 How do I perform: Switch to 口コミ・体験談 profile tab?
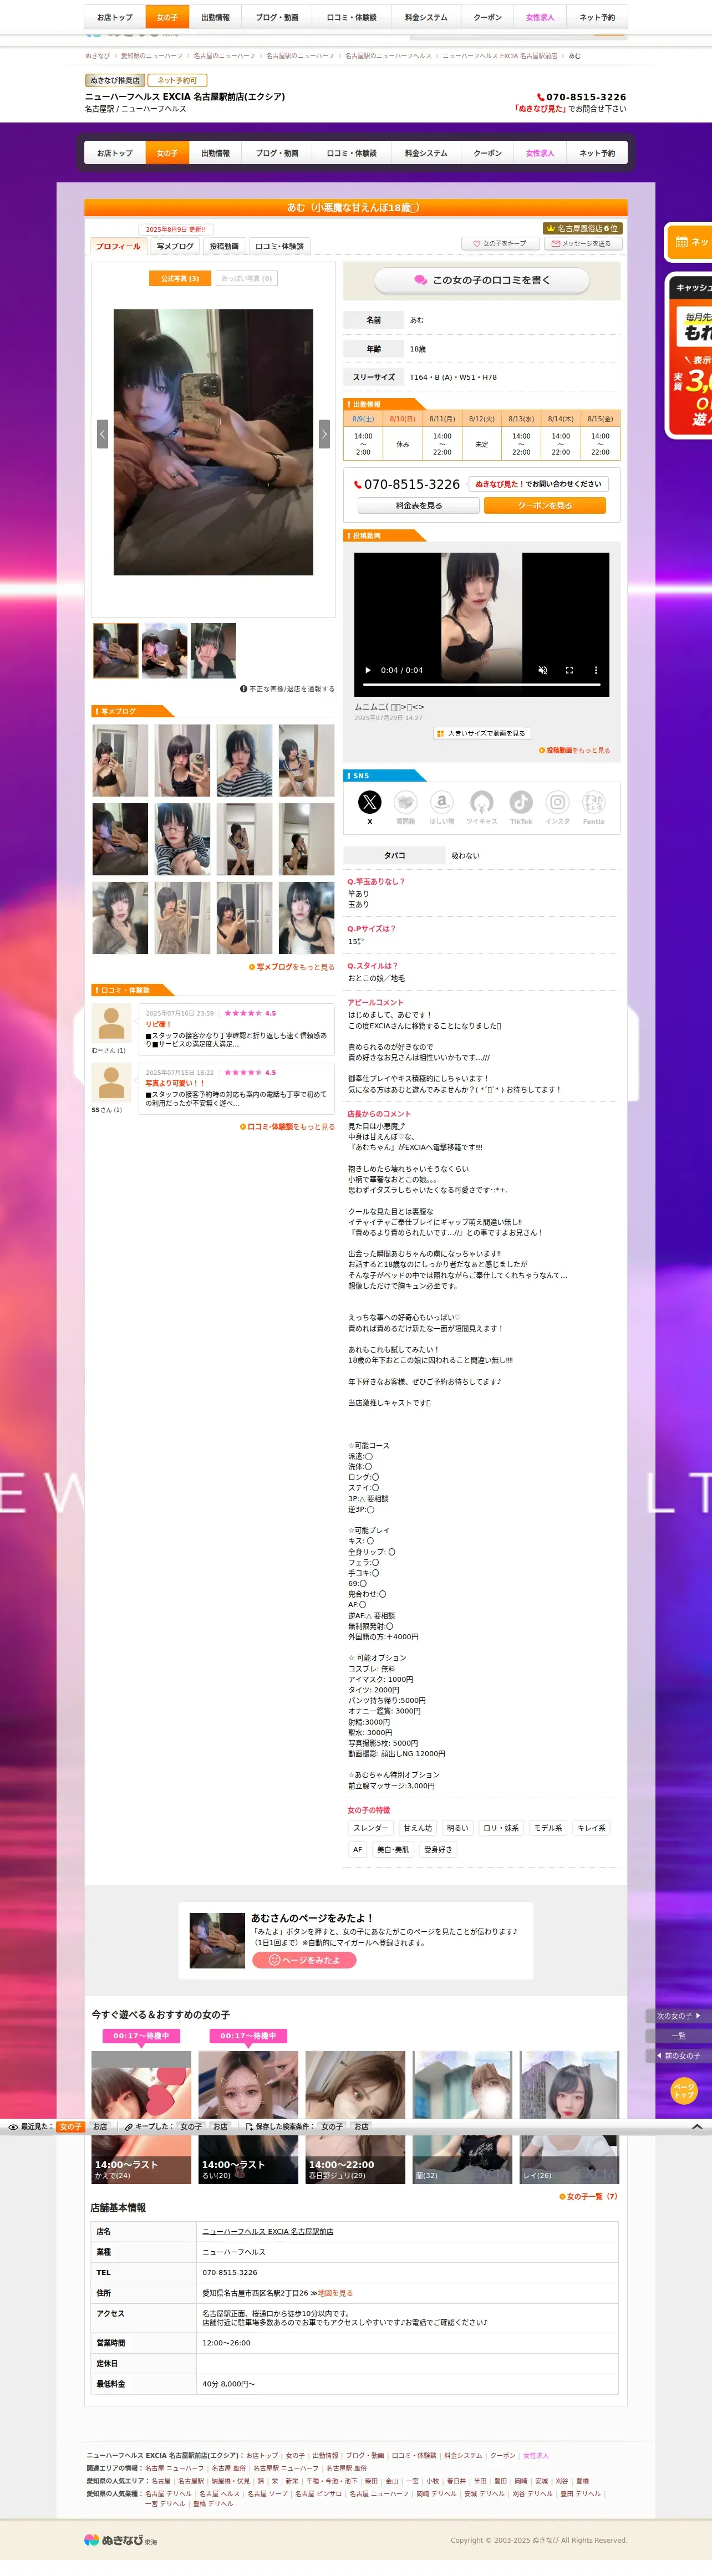(x=279, y=246)
